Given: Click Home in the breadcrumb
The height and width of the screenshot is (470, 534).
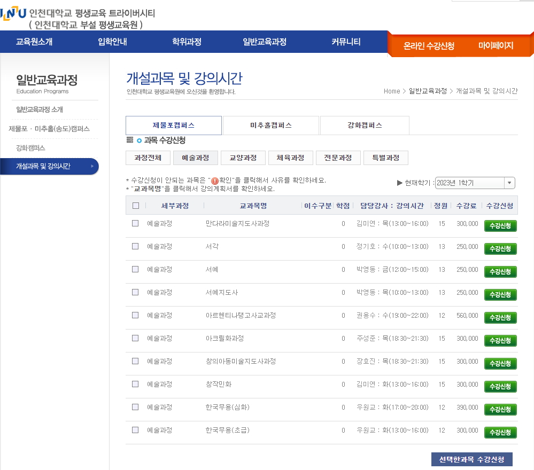Looking at the screenshot, I should (392, 91).
